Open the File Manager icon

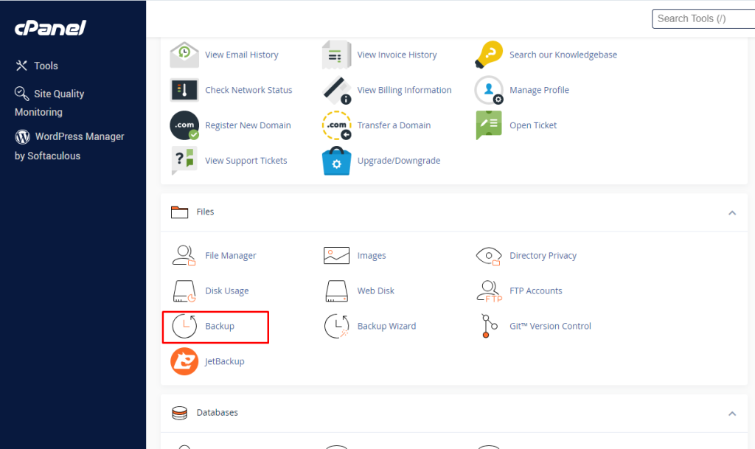(x=185, y=255)
